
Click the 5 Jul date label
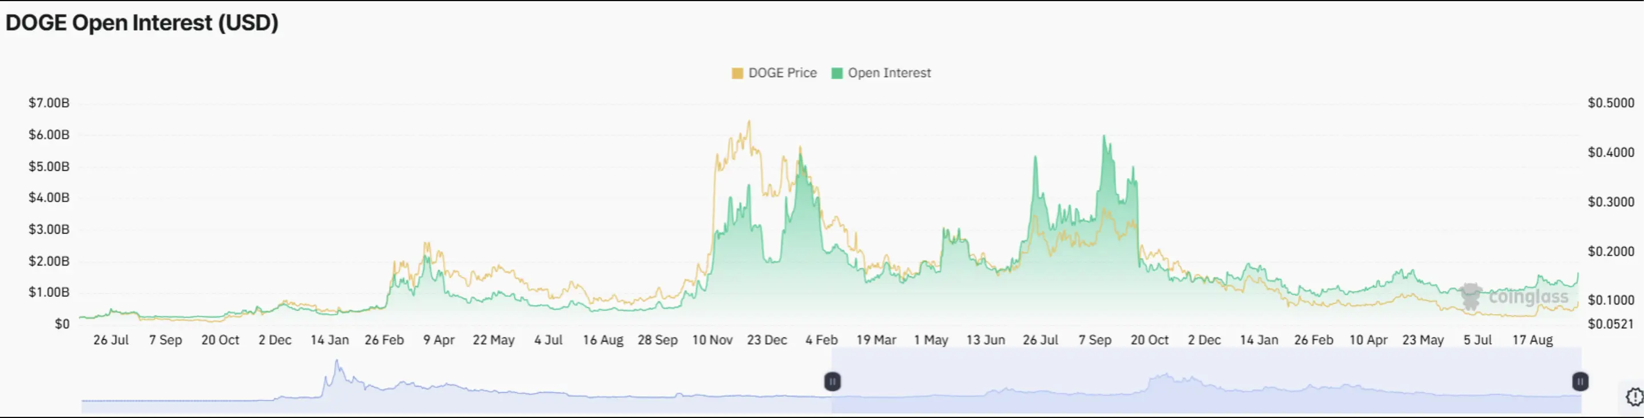tap(1478, 340)
